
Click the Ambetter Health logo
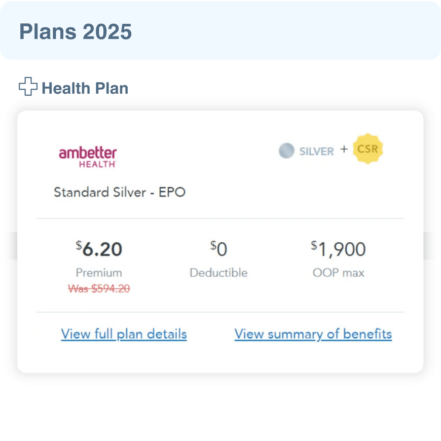pyautogui.click(x=88, y=157)
